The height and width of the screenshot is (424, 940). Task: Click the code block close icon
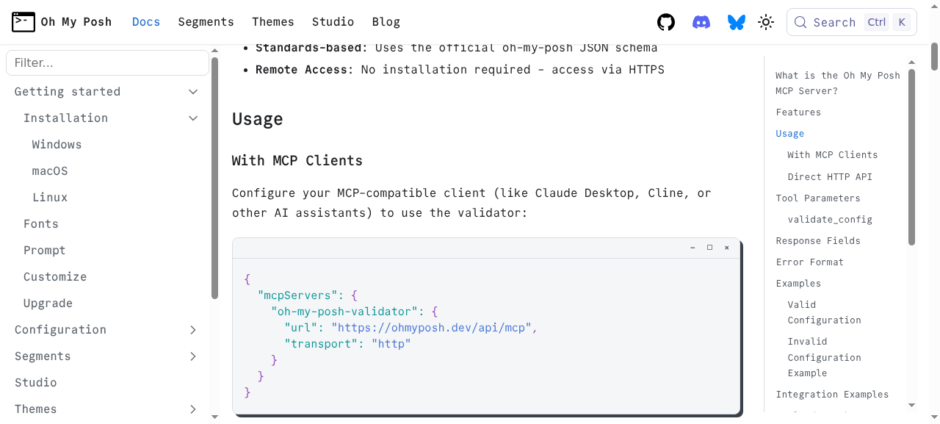pyautogui.click(x=727, y=248)
